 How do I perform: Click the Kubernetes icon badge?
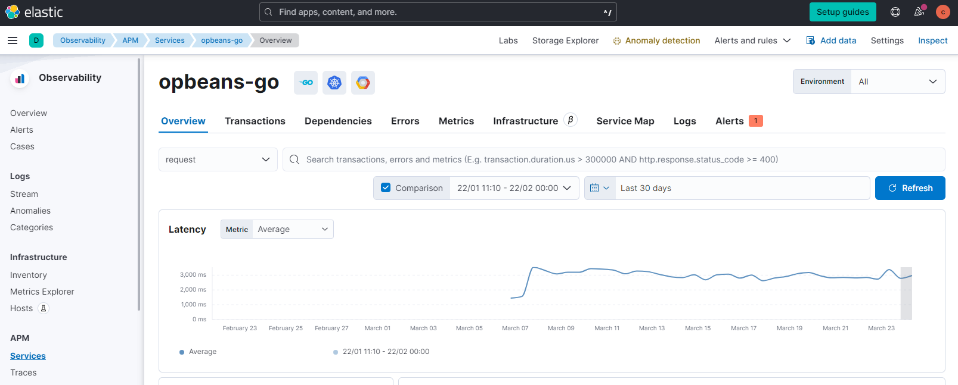pos(334,83)
